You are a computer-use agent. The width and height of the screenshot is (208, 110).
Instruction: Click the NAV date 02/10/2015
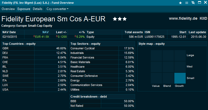10,37
